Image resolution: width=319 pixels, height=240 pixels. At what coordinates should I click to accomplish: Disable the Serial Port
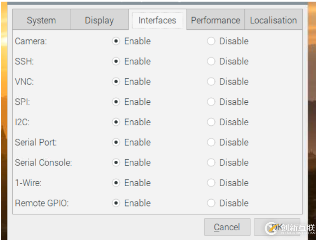[211, 143]
